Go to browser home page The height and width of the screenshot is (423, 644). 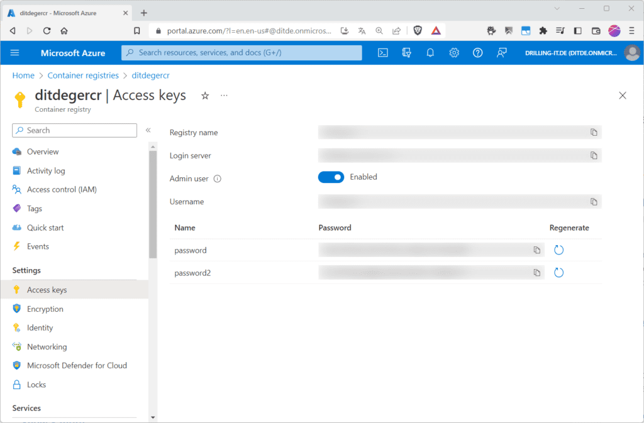[64, 31]
